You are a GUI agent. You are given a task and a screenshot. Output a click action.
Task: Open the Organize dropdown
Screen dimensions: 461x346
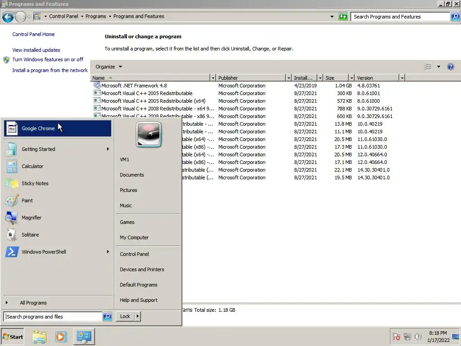click(x=108, y=67)
